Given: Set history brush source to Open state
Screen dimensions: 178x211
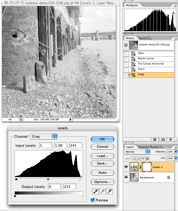Looking at the screenshot, I should point(126,54).
